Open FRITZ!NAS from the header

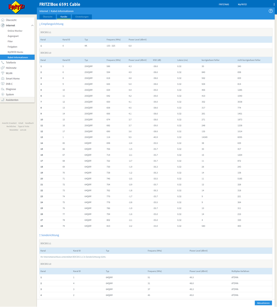pyautogui.click(x=224, y=5)
